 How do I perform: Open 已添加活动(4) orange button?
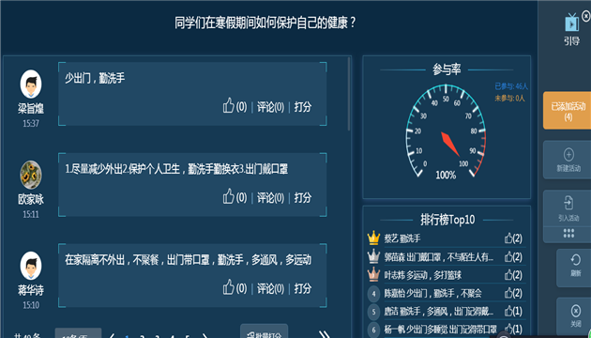[x=567, y=111]
